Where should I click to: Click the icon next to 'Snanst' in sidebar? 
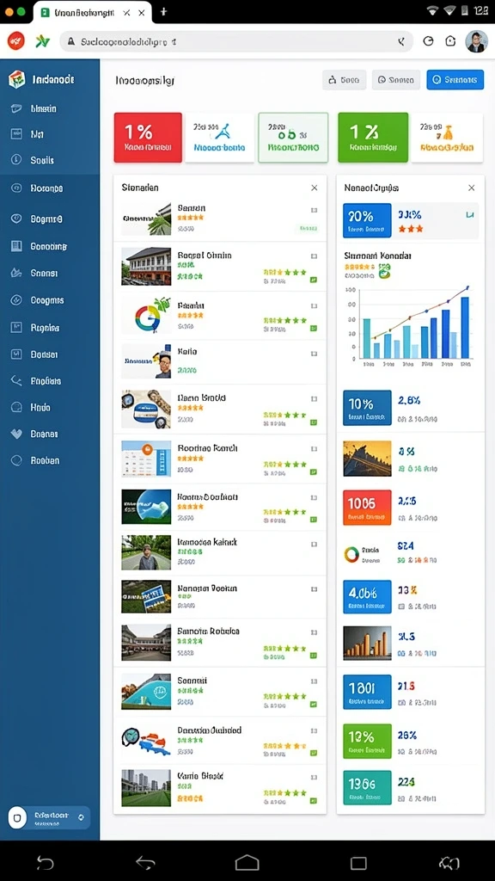click(x=16, y=273)
